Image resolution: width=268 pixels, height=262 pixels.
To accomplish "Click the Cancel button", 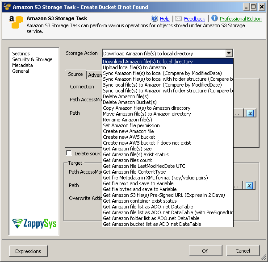I will [x=243, y=250].
